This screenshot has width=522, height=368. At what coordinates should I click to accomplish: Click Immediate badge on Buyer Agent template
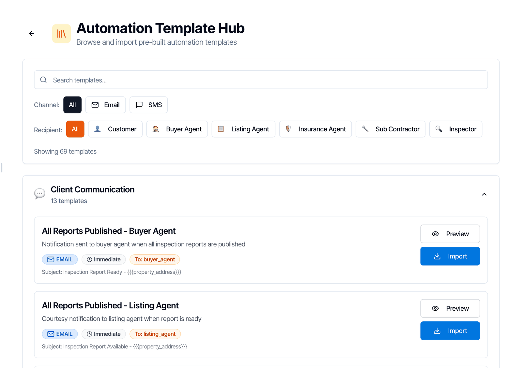click(104, 259)
